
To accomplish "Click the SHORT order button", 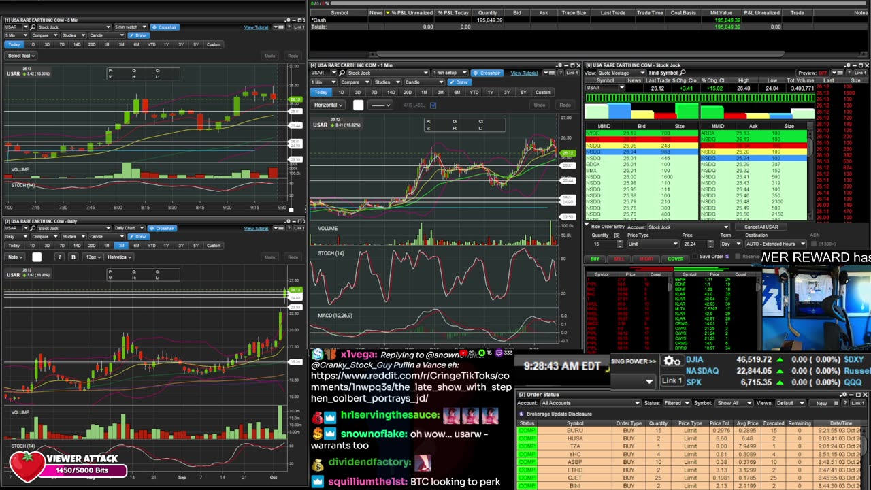I will pyautogui.click(x=646, y=259).
